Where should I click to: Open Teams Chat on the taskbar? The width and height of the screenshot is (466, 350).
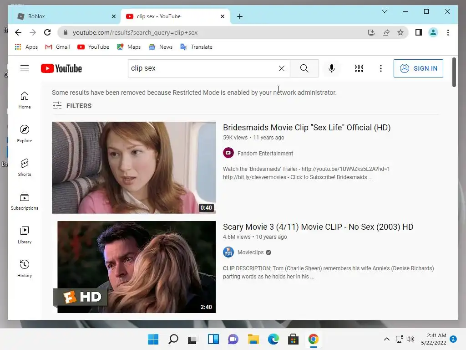click(x=233, y=339)
